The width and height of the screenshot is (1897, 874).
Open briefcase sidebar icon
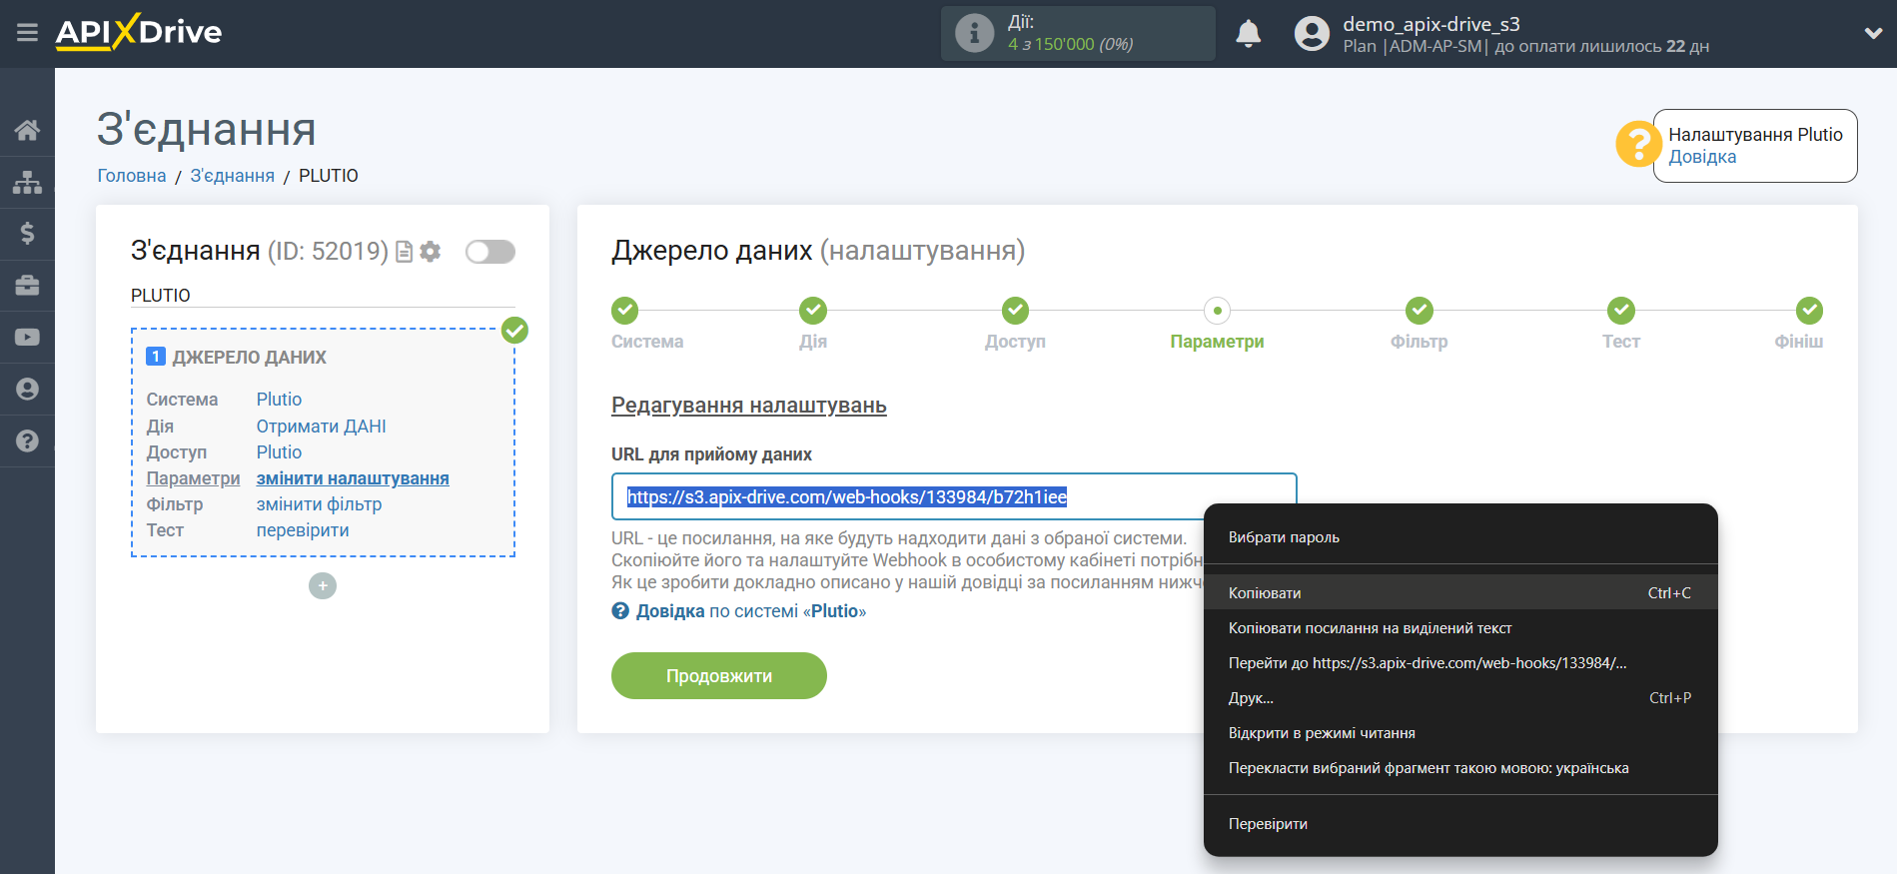click(27, 286)
